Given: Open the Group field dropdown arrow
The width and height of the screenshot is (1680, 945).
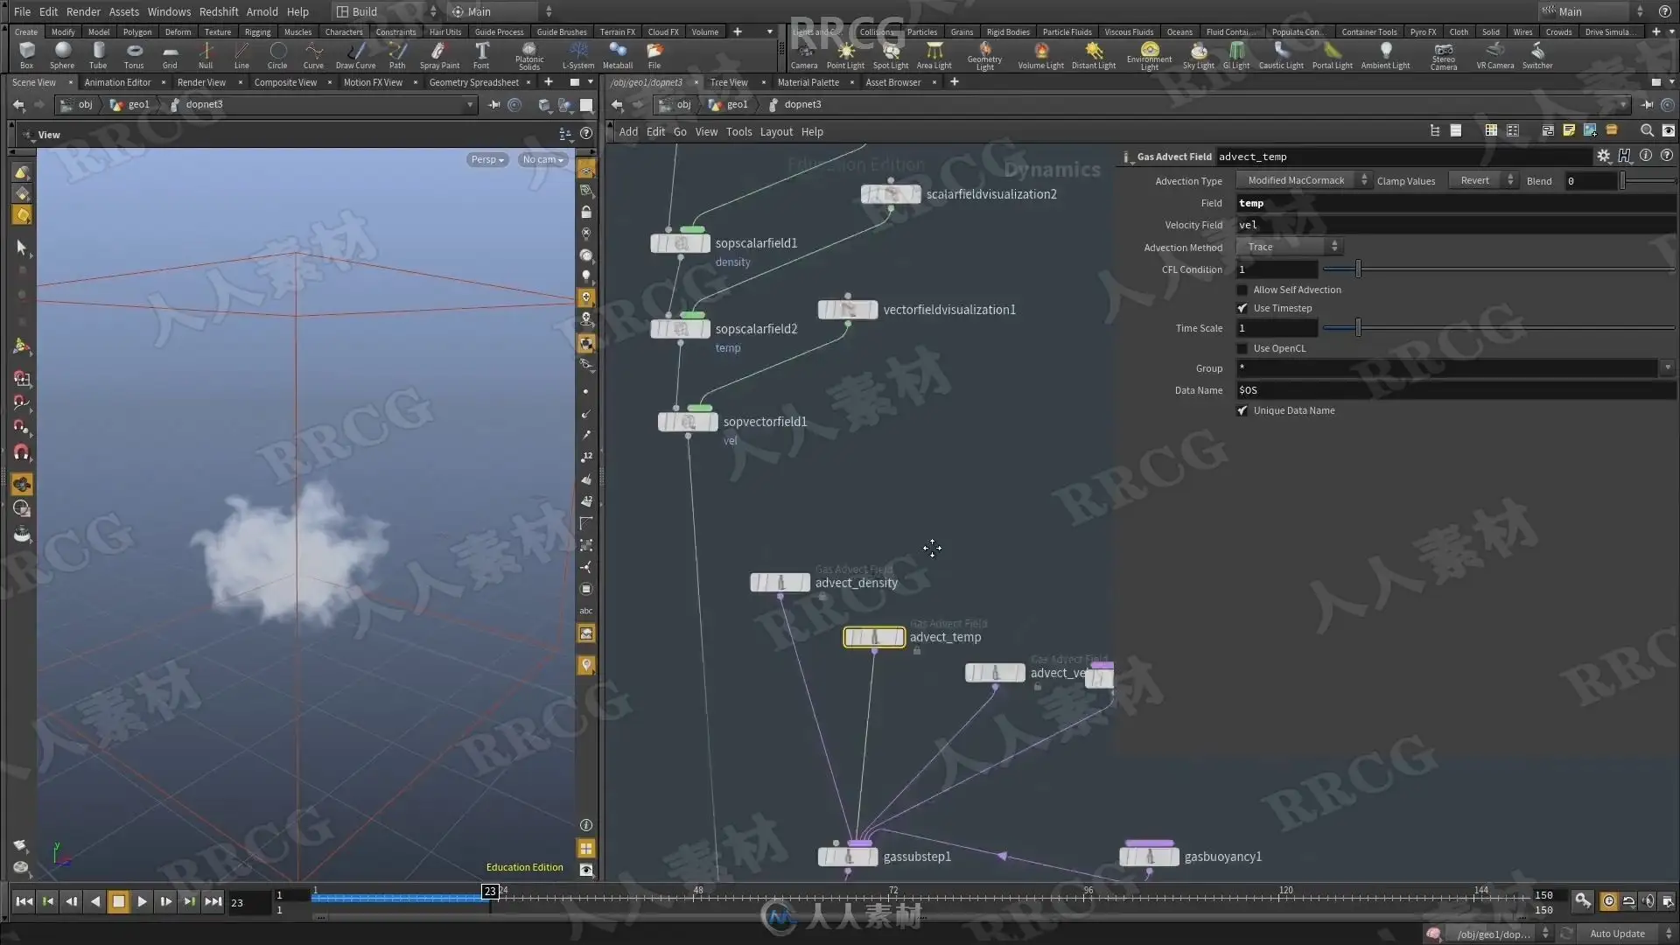Looking at the screenshot, I should [x=1668, y=368].
